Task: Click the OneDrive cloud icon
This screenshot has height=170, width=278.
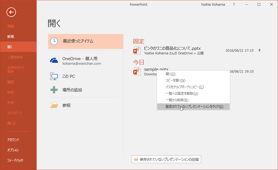Action: (x=54, y=60)
